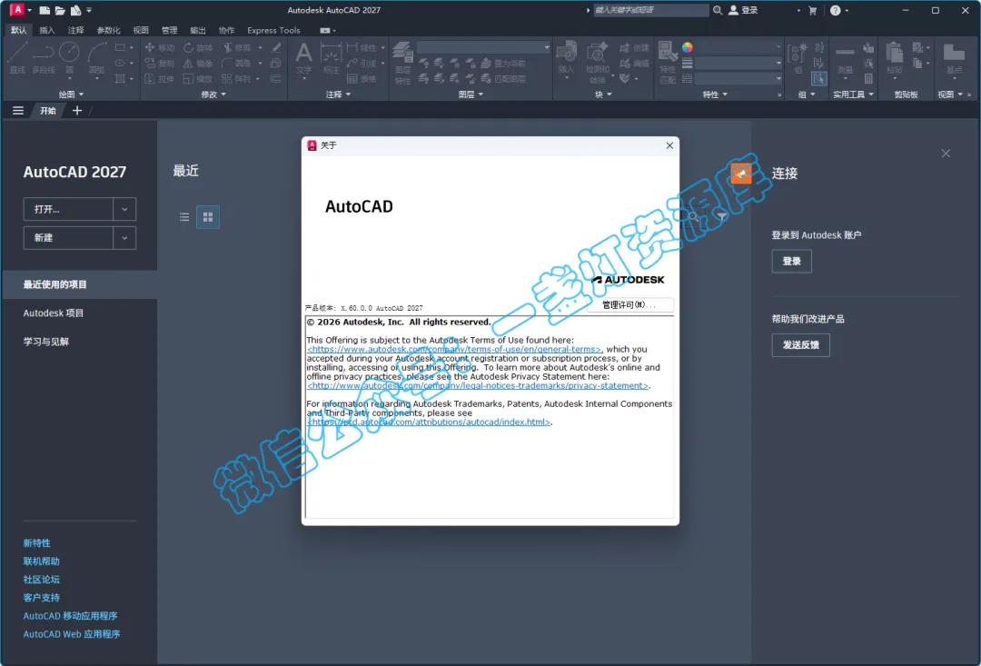Screen dimensions: 981x666
Task: Open the 管理 ribbon tab
Action: (x=169, y=30)
